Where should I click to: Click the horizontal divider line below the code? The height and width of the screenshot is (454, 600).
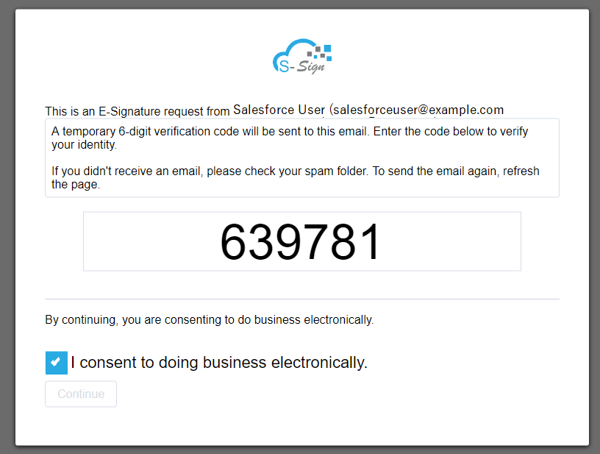coord(302,299)
